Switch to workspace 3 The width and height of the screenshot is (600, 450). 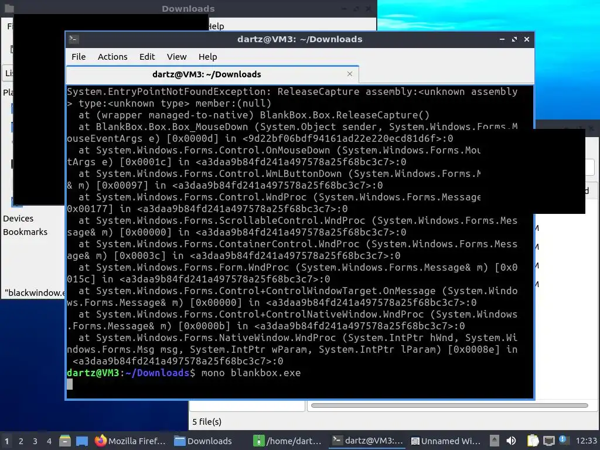click(x=35, y=441)
